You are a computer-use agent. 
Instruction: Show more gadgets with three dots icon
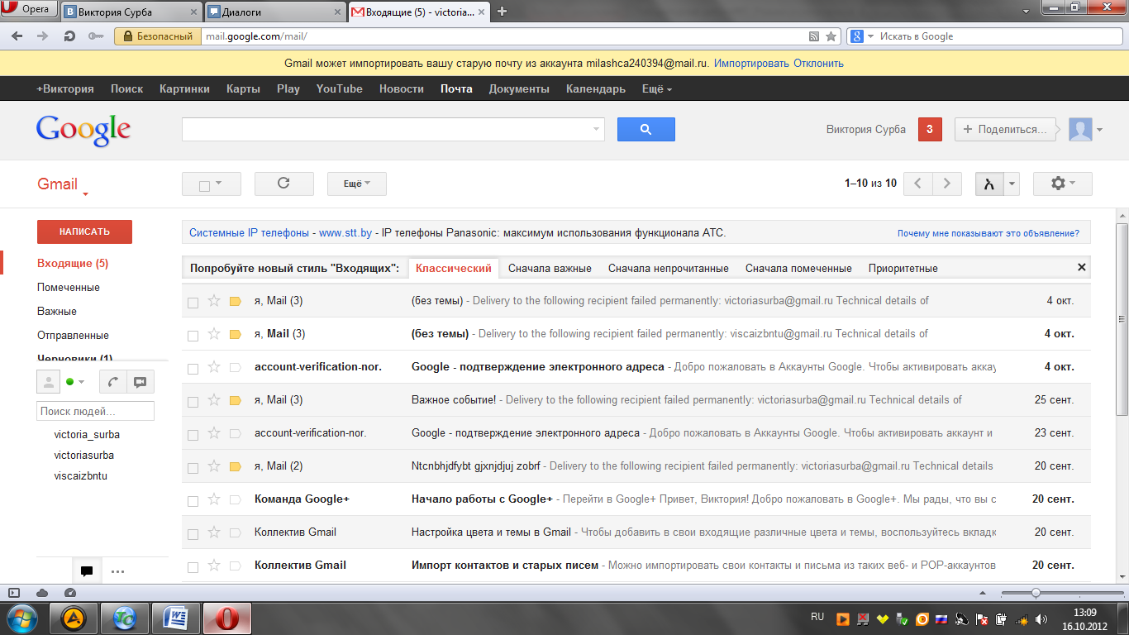[x=117, y=571]
